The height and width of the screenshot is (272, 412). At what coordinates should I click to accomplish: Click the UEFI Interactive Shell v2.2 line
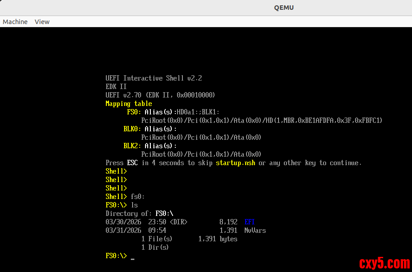pos(153,78)
